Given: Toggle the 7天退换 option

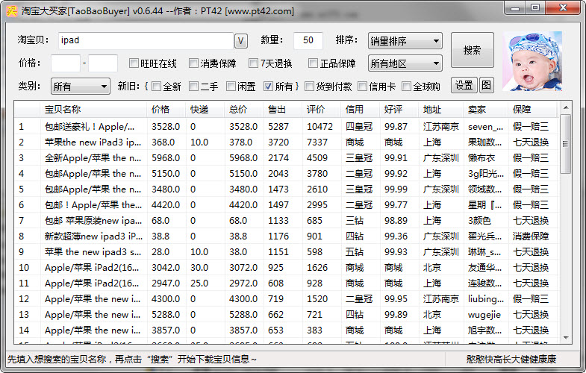Looking at the screenshot, I should pos(254,63).
